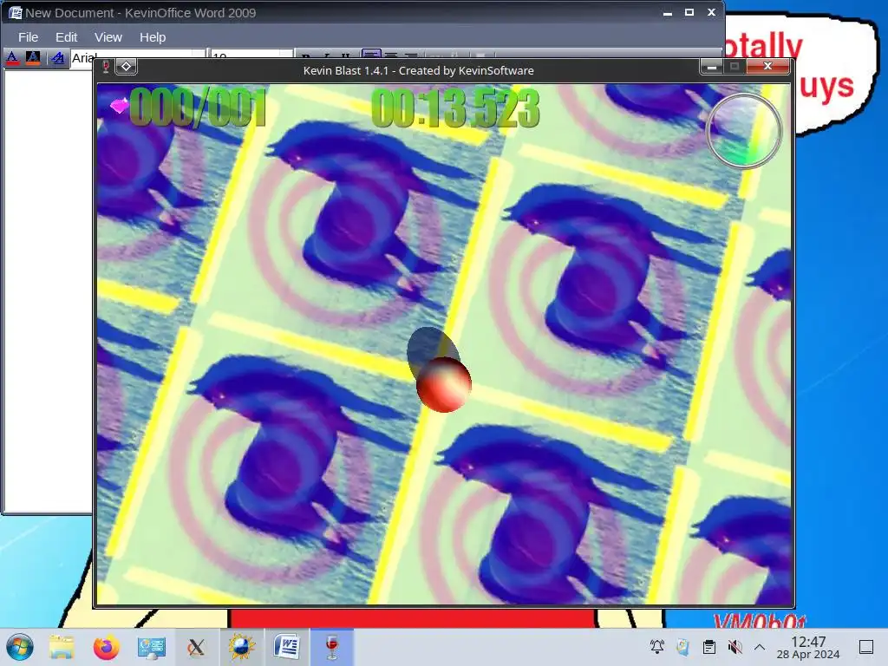Image resolution: width=888 pixels, height=666 pixels.
Task: Open the File menu in KevinOffice Word
Action: tap(28, 37)
